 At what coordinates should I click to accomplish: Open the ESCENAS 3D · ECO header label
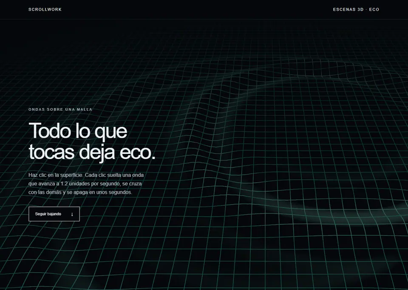(356, 9)
